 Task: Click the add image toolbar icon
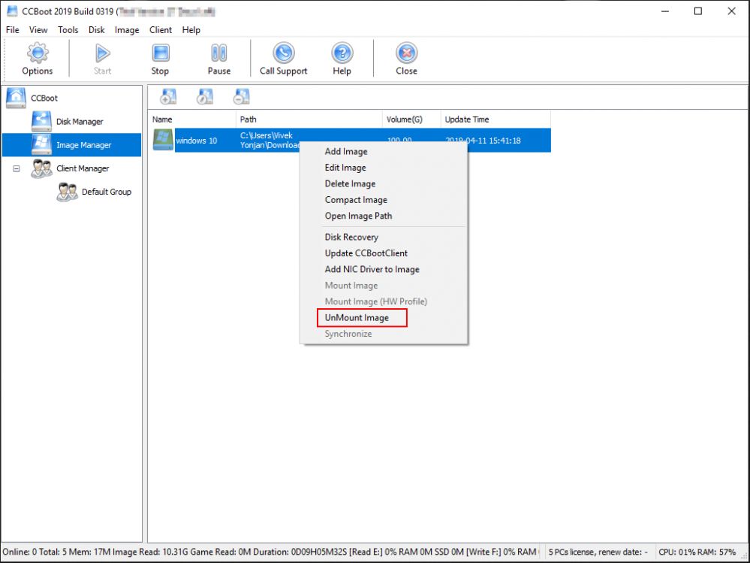[x=168, y=97]
